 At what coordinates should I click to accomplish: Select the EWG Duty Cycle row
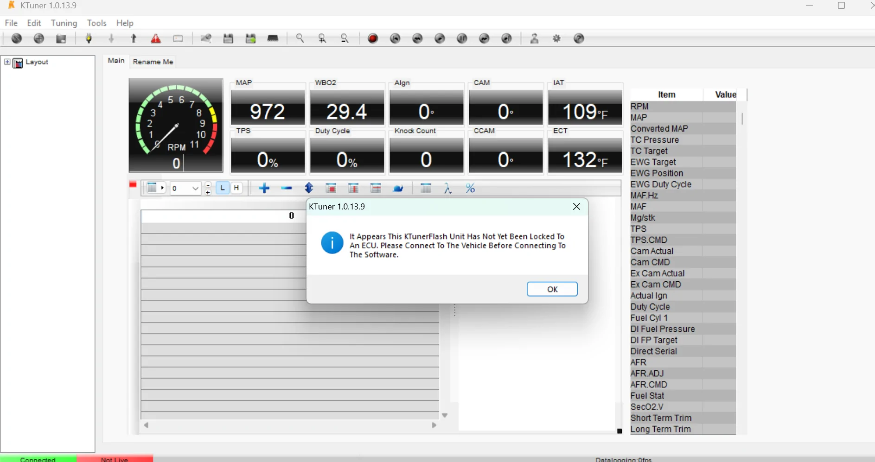click(x=683, y=184)
